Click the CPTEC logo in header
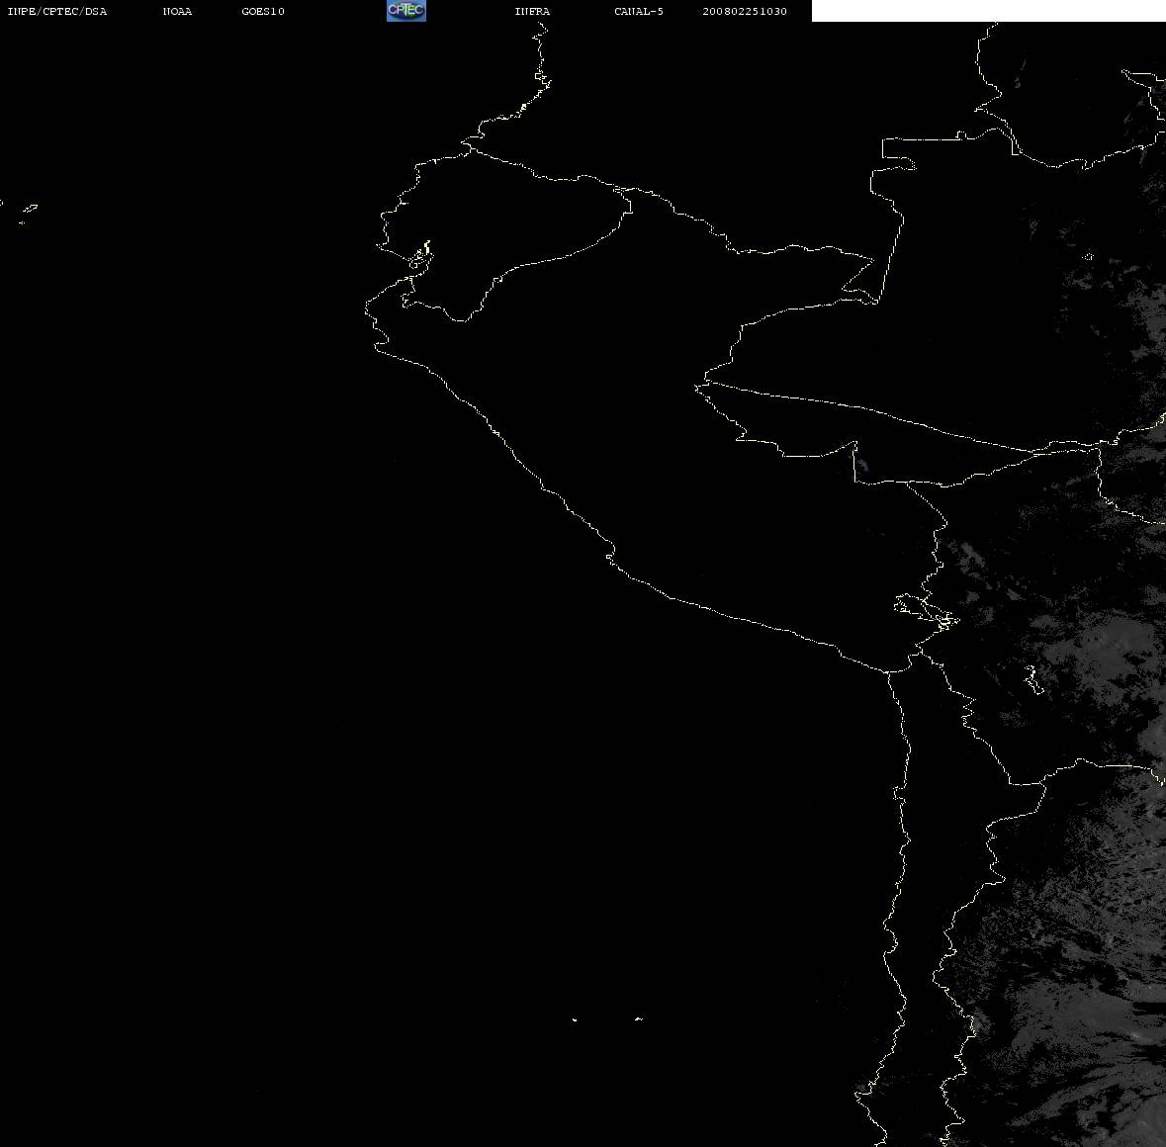The width and height of the screenshot is (1166, 1147). [406, 11]
